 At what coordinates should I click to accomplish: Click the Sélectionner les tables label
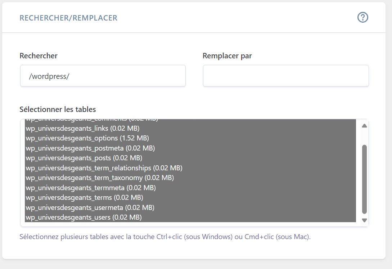(x=58, y=109)
